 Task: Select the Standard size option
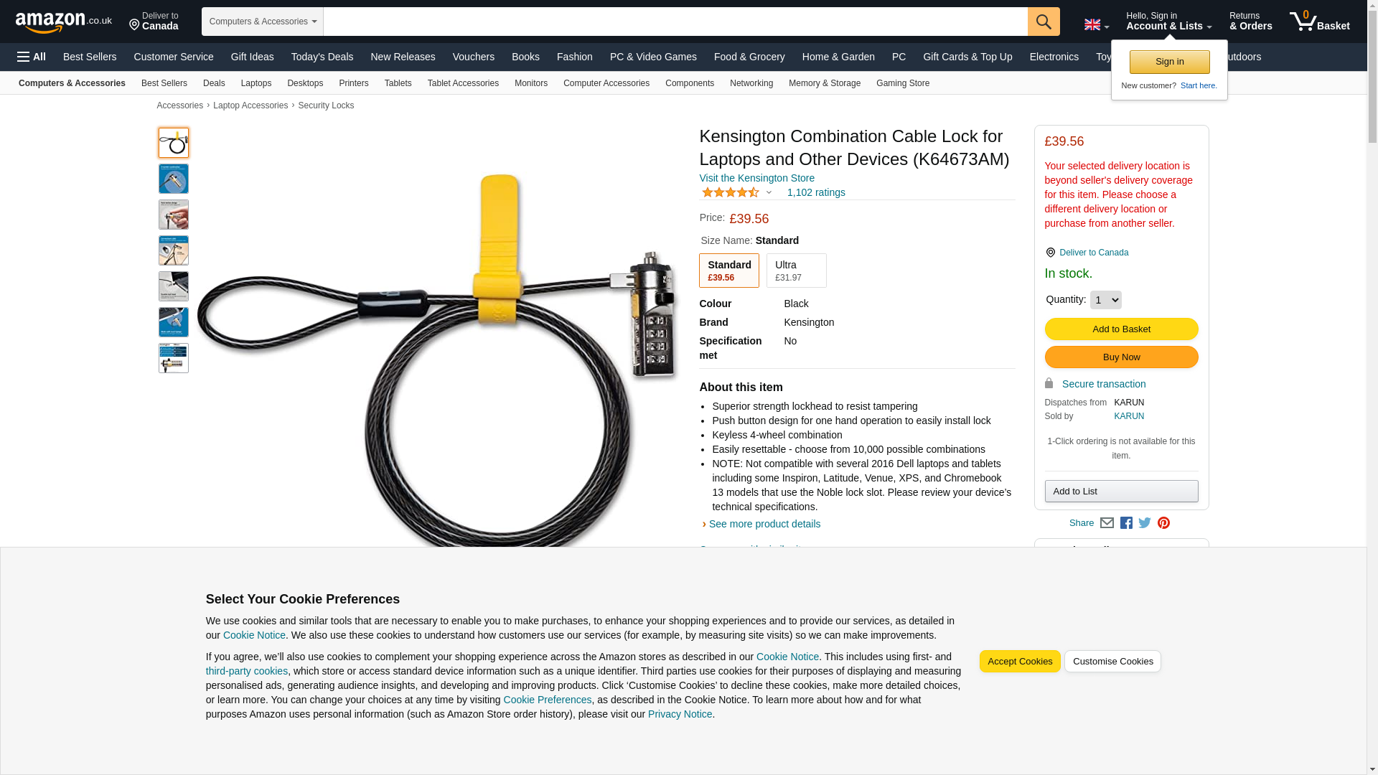click(729, 271)
